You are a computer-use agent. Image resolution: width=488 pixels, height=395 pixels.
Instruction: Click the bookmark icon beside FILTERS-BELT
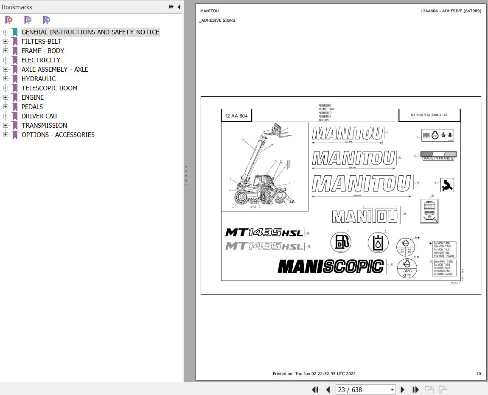pos(14,42)
